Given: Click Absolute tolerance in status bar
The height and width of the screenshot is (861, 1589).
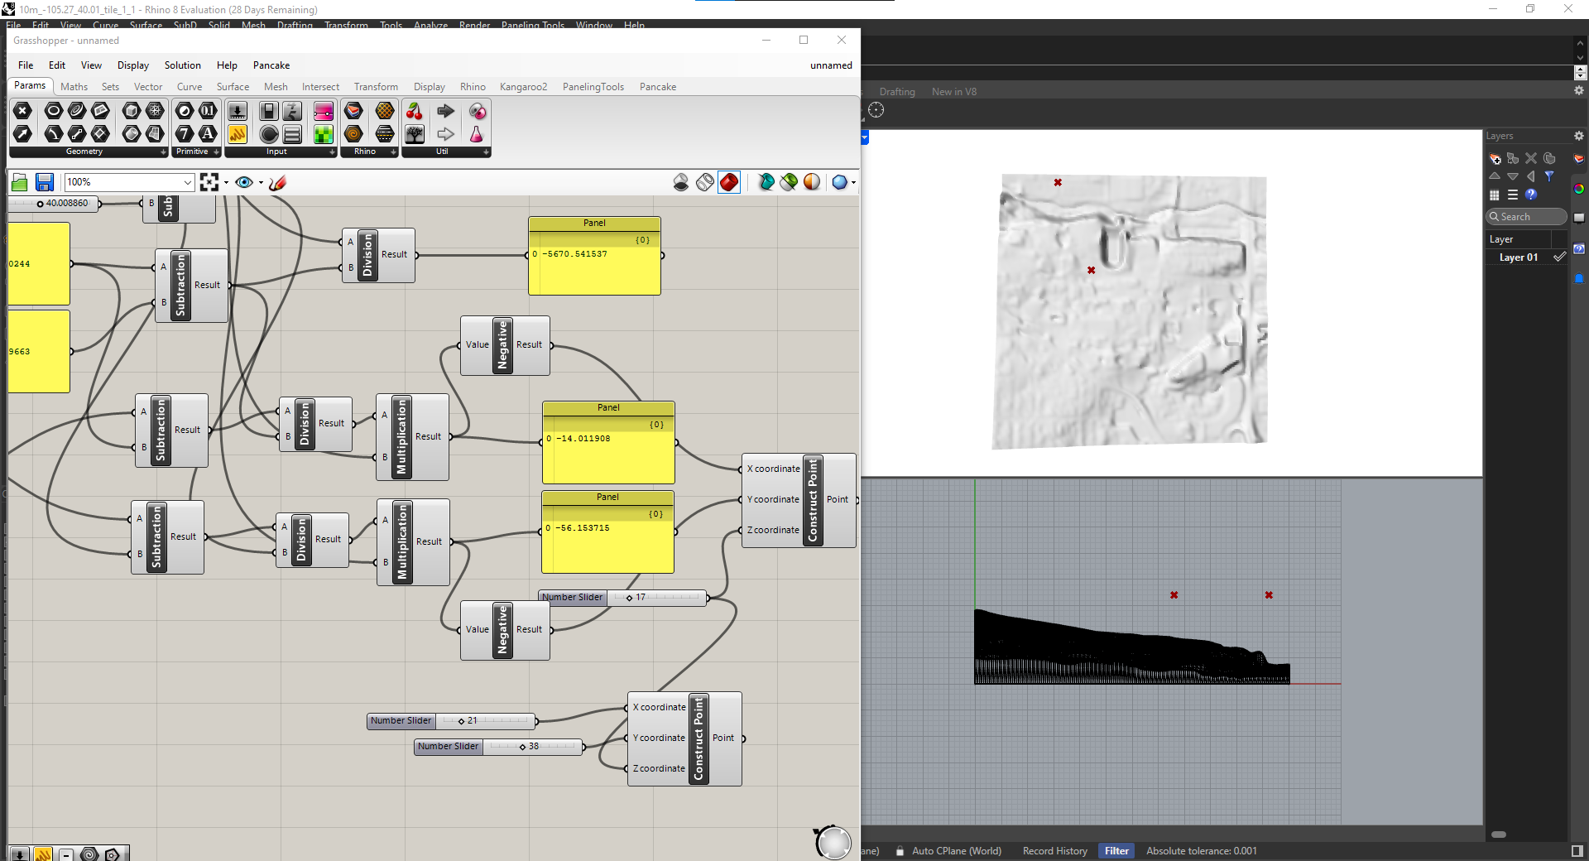Looking at the screenshot, I should click(x=1202, y=851).
